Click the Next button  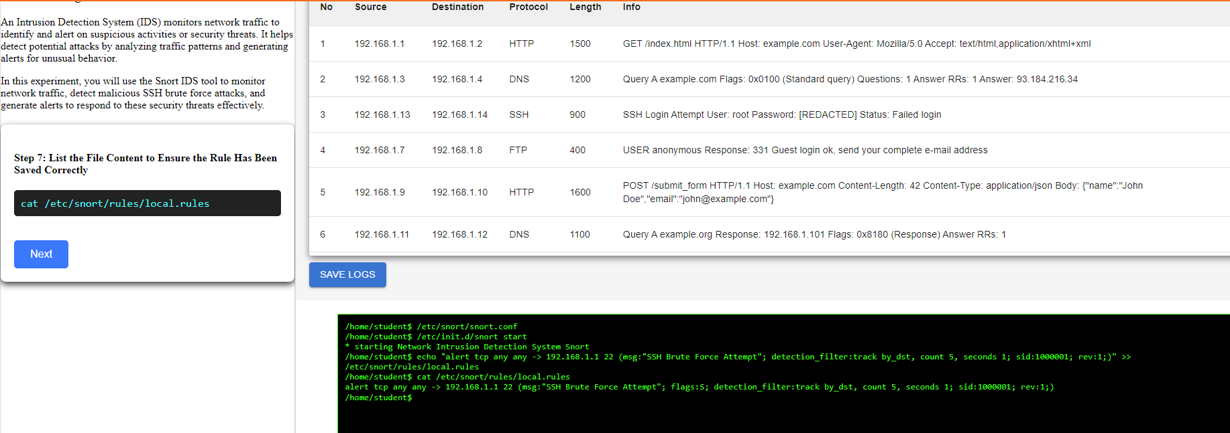click(x=41, y=254)
